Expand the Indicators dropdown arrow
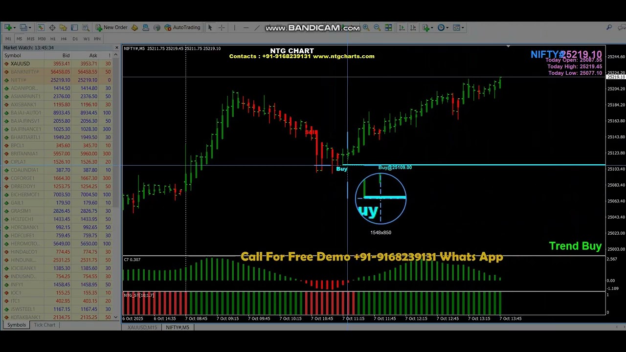The image size is (626, 352). [432, 28]
